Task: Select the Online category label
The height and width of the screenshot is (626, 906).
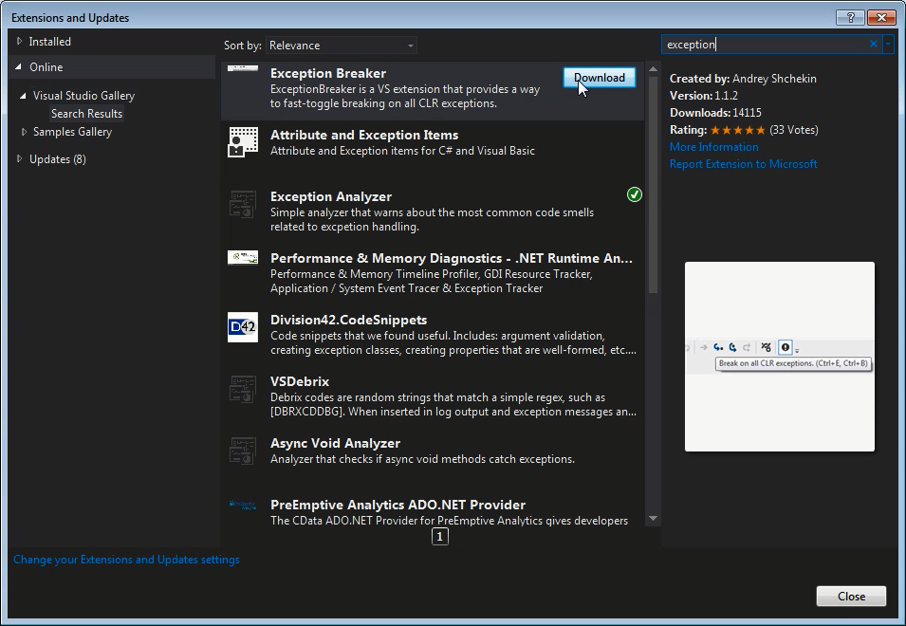Action: [x=46, y=67]
